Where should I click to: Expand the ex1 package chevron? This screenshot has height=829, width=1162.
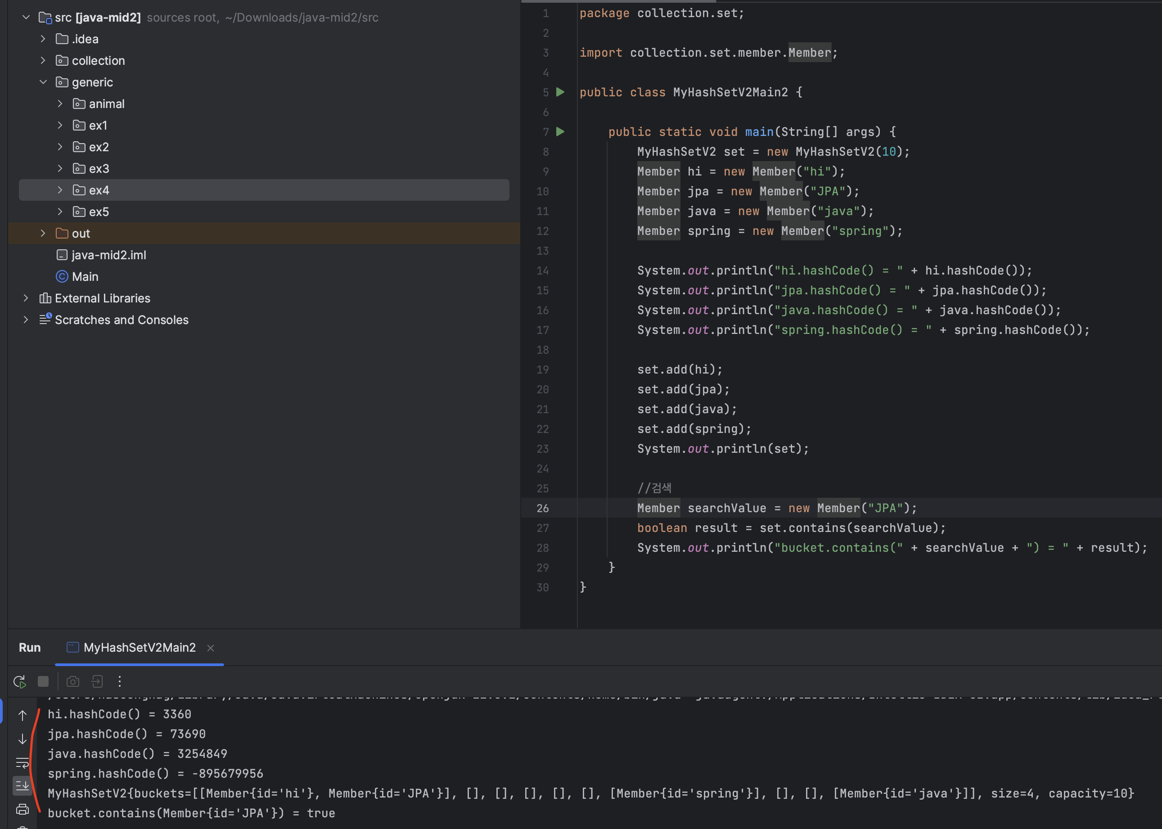click(x=60, y=125)
